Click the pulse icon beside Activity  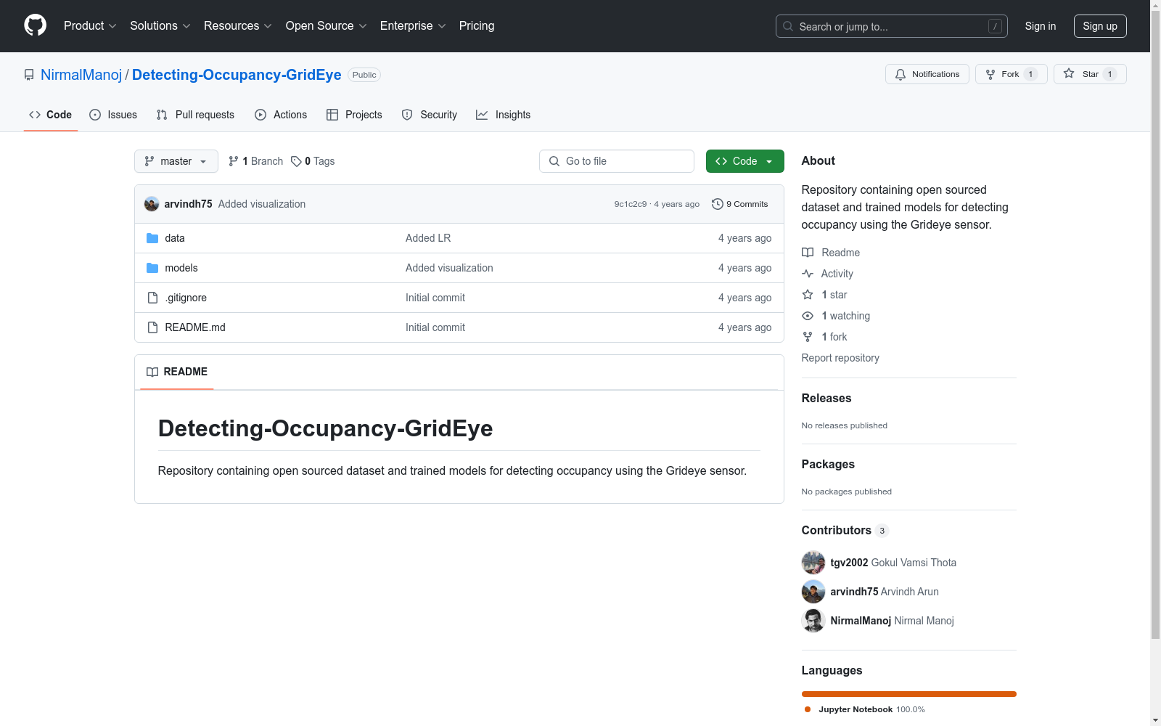(808, 274)
